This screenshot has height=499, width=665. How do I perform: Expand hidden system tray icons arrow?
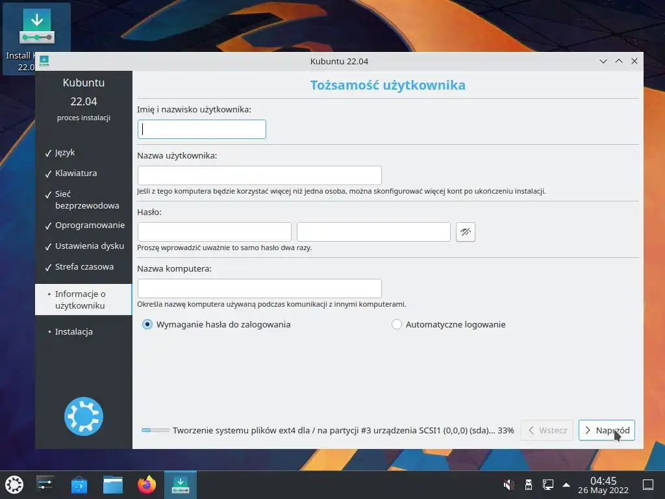pyautogui.click(x=566, y=485)
